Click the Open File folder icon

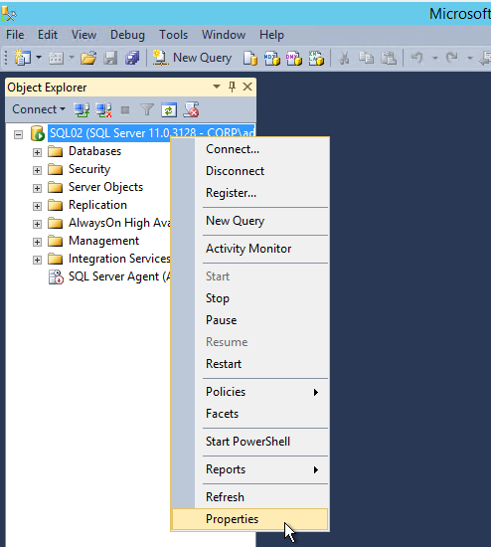(88, 58)
